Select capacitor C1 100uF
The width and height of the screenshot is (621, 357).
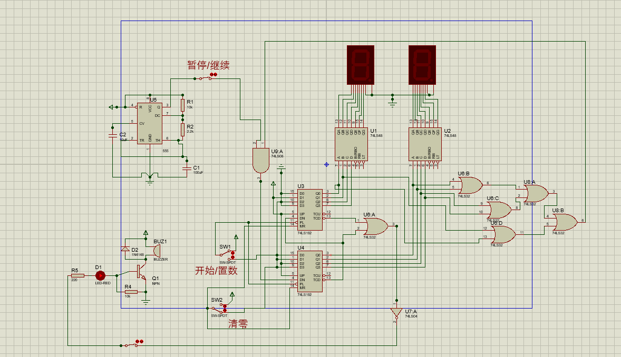point(187,168)
